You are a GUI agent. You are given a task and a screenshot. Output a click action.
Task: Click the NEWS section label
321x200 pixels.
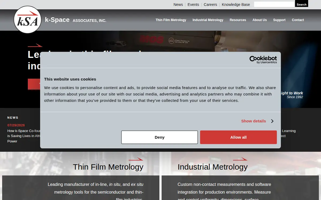click(13, 118)
